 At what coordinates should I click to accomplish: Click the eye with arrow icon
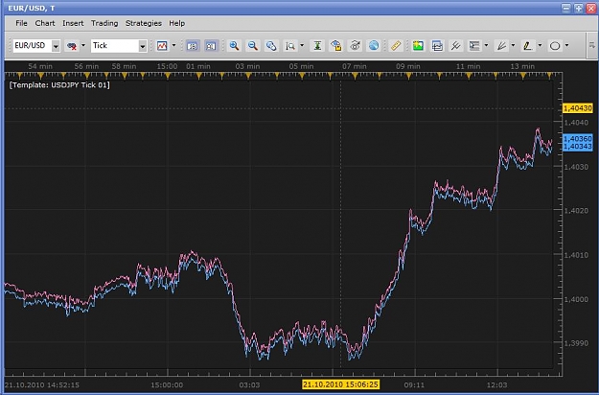[x=356, y=46]
